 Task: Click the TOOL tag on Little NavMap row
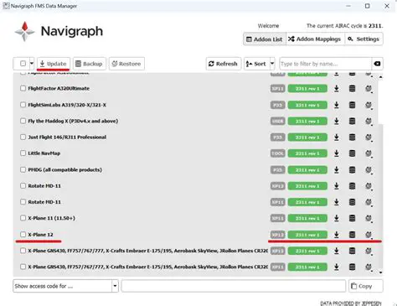click(277, 153)
